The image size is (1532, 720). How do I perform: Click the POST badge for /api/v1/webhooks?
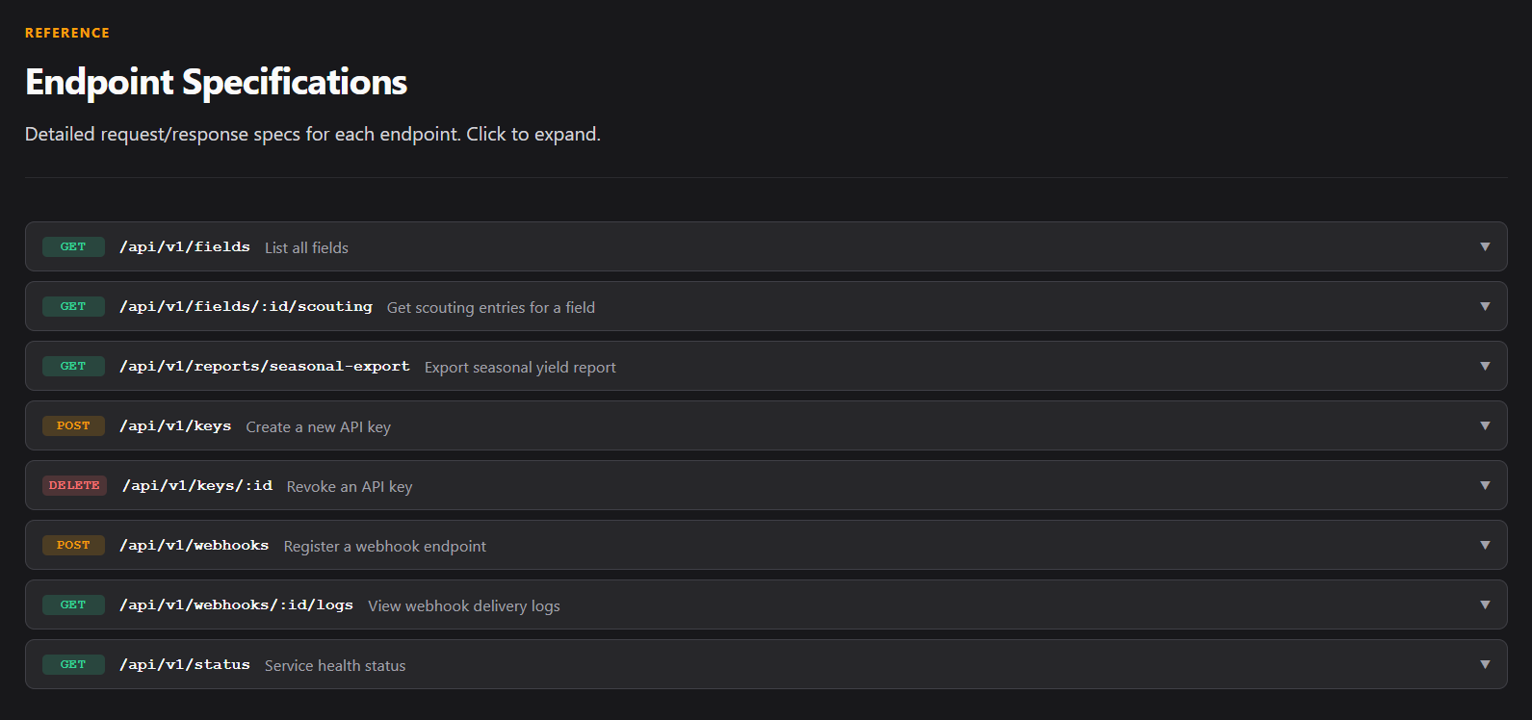click(x=73, y=546)
